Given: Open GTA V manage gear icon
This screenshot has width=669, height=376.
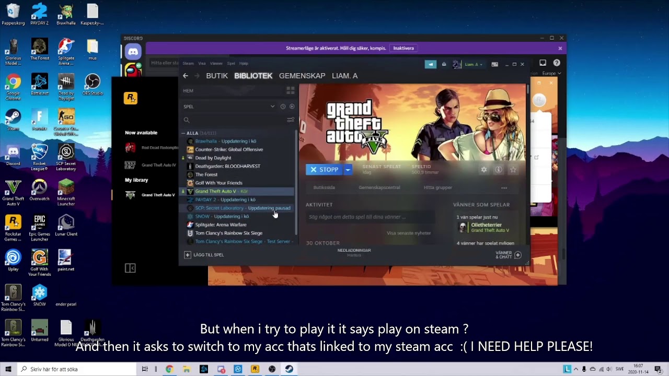Looking at the screenshot, I should tap(484, 170).
